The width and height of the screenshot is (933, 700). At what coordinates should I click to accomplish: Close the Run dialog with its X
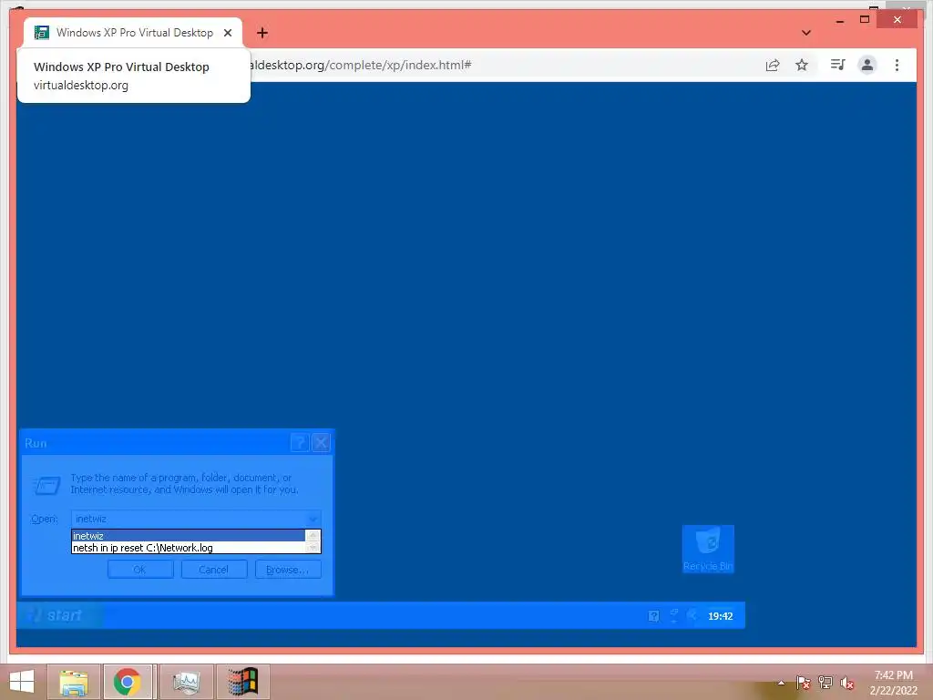[321, 442]
